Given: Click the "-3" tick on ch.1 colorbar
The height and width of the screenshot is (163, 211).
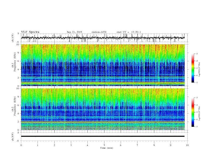Looking at the screenshot, I should pyautogui.click(x=197, y=54).
